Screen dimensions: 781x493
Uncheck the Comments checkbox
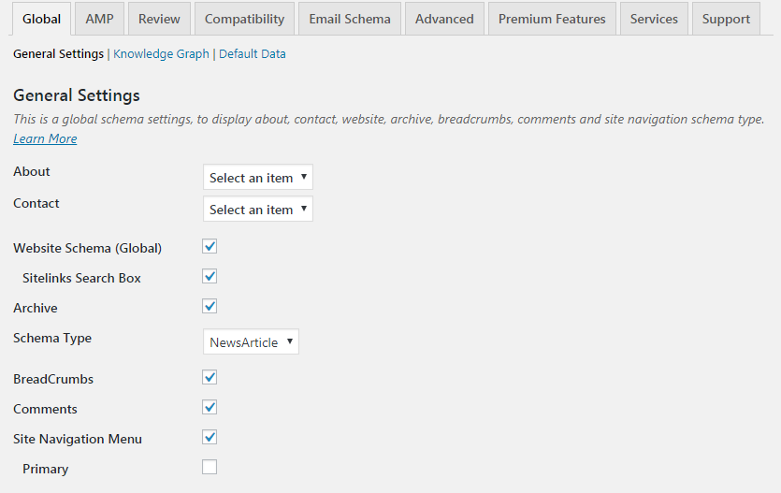[x=210, y=407]
